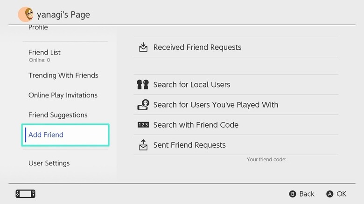Click the B button icon
Screen dimensions: 364x204
pyautogui.click(x=293, y=194)
